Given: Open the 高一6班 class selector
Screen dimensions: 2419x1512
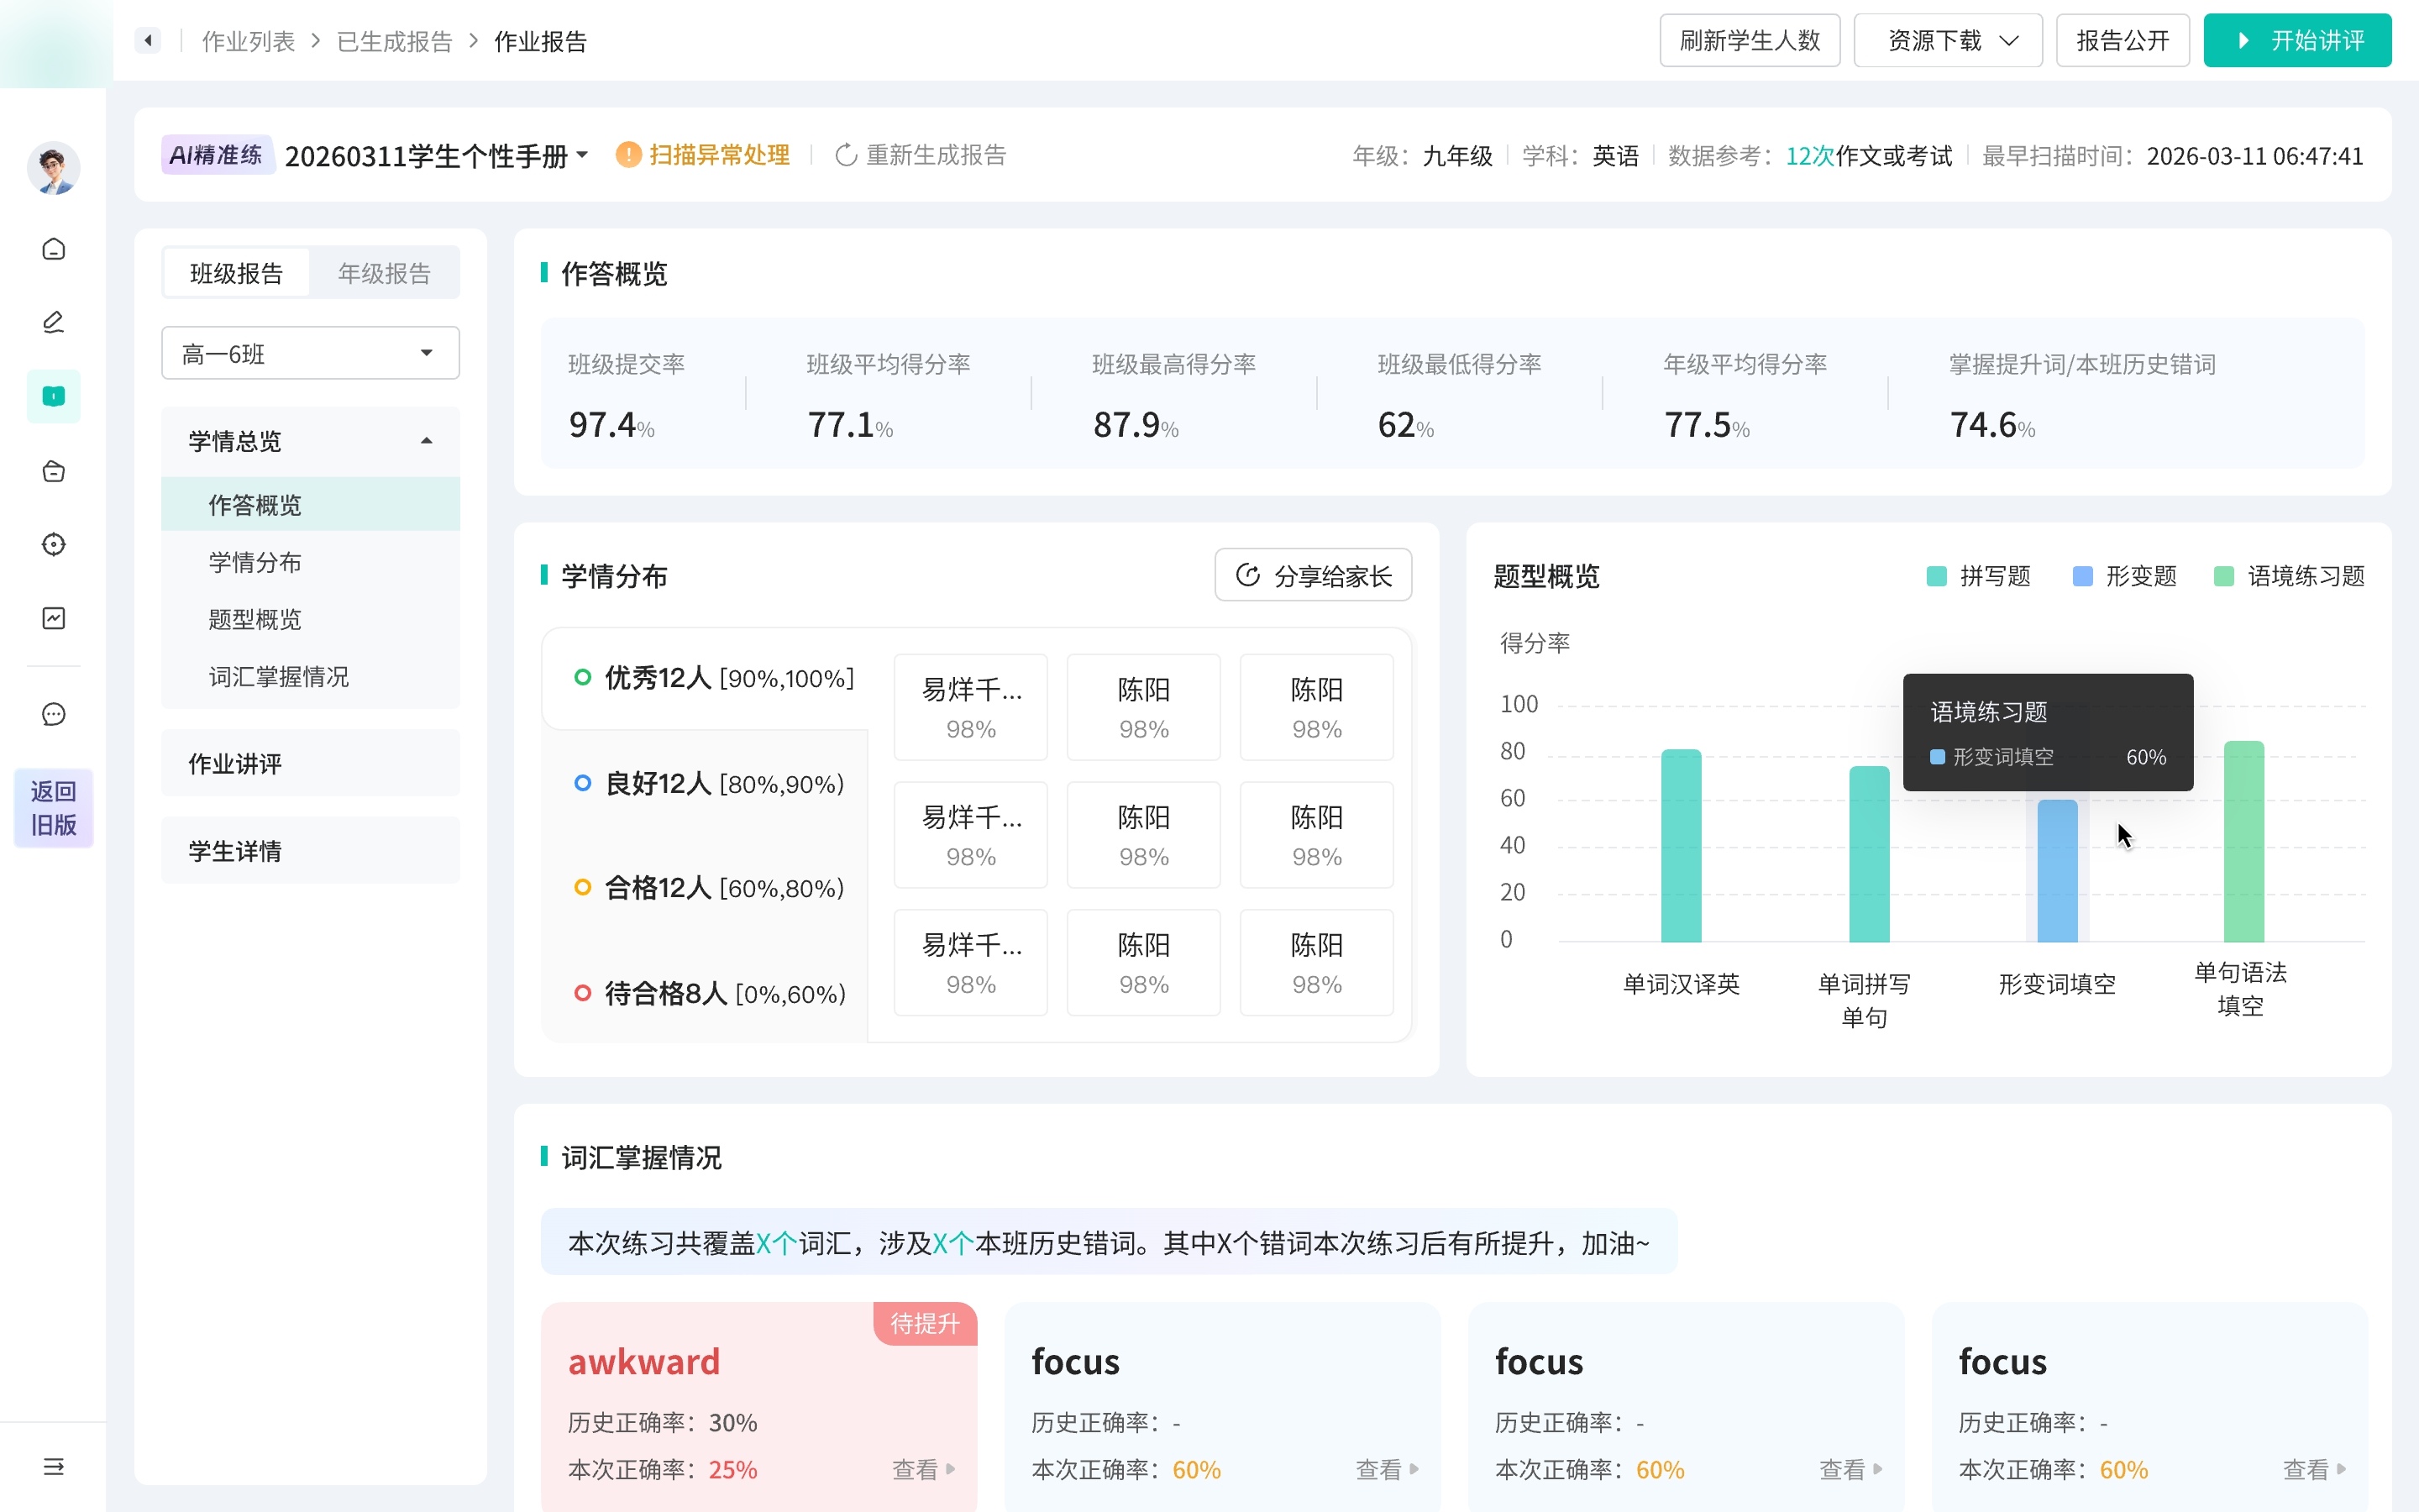Looking at the screenshot, I should (311, 353).
